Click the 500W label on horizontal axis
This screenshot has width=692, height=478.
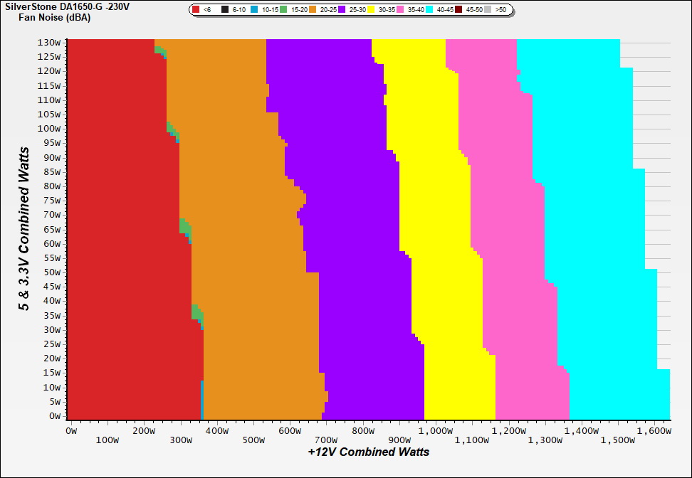click(253, 440)
